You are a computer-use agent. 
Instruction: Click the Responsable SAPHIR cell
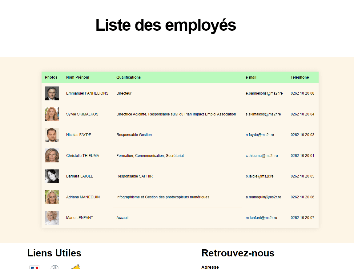click(x=135, y=176)
